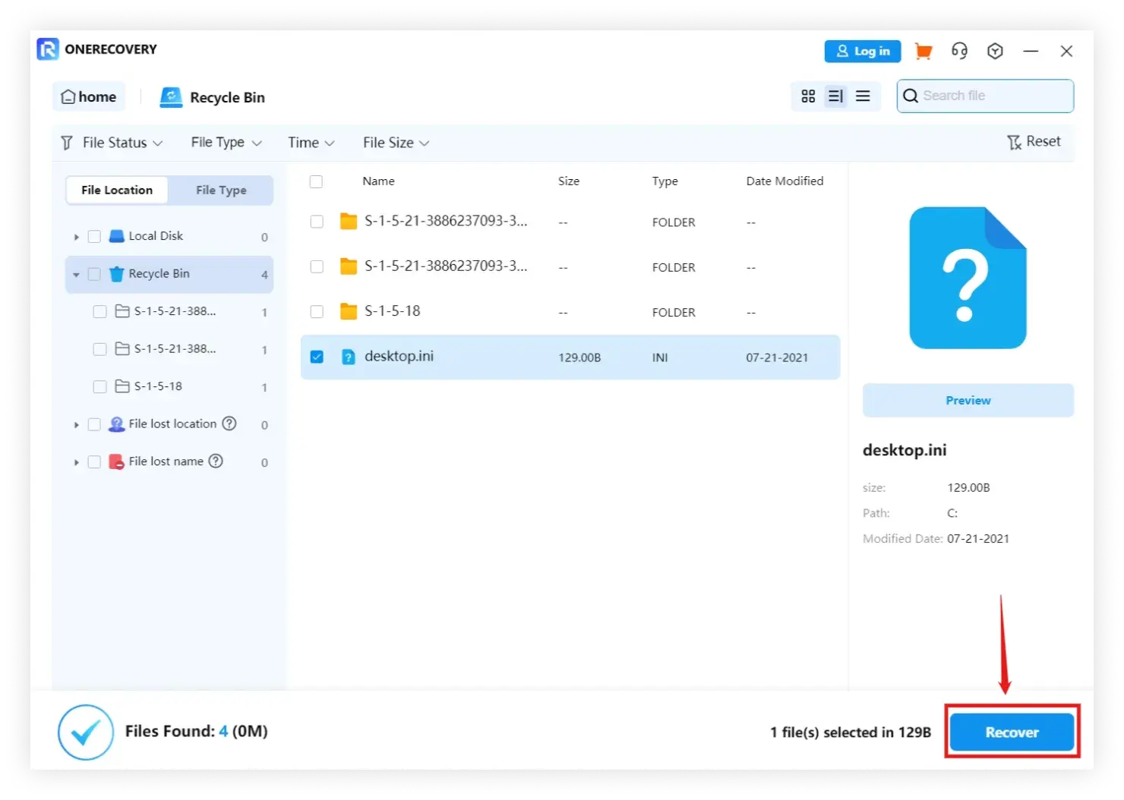Click the File lost name help icon

click(x=216, y=461)
